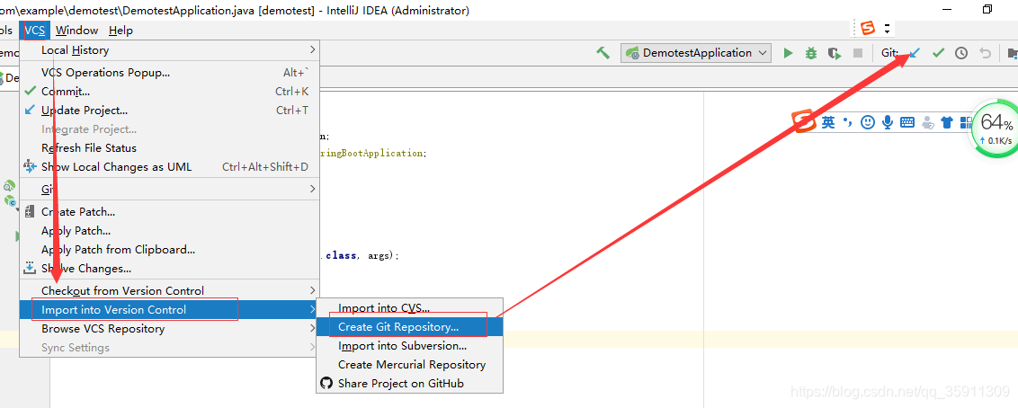The image size is (1018, 408).
Task: Expand Checkout from Version Control submenu
Action: tap(170, 290)
